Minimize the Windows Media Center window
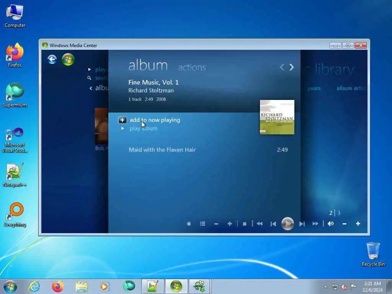 coord(335,46)
